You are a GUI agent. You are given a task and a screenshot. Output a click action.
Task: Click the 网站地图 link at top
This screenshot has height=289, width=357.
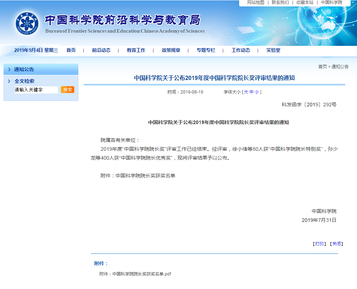click(x=256, y=2)
